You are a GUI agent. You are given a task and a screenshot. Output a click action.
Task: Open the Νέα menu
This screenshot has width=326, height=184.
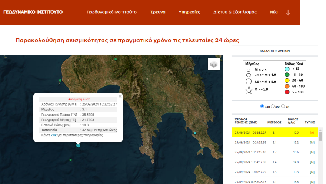[274, 12]
